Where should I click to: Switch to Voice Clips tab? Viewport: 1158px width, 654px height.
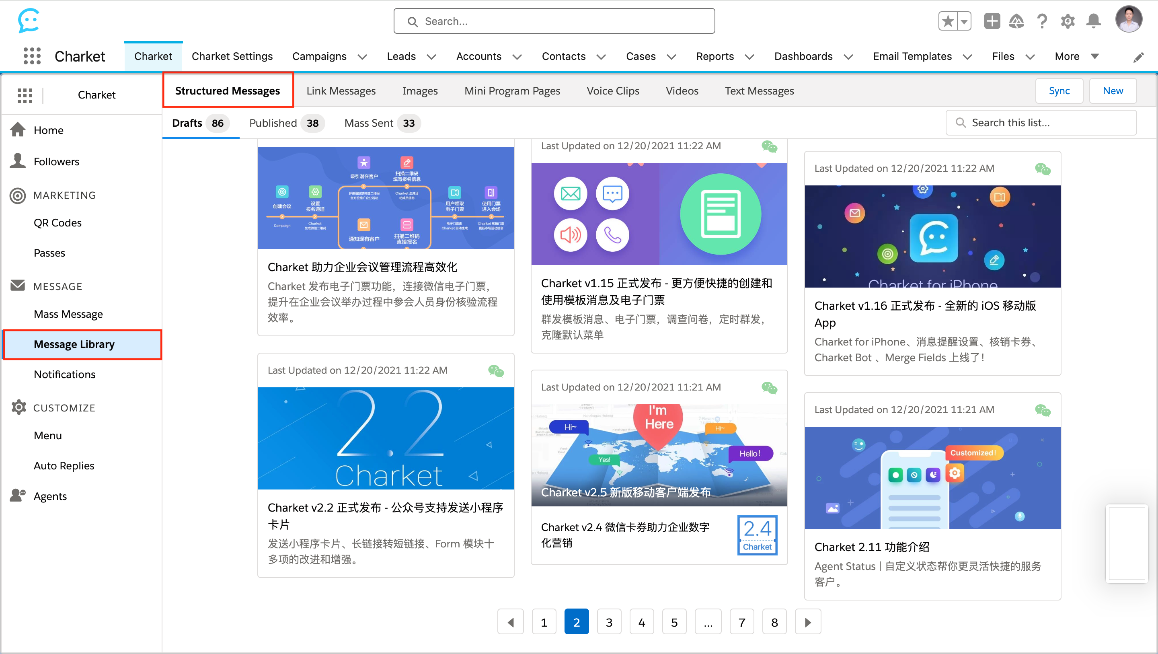(613, 91)
